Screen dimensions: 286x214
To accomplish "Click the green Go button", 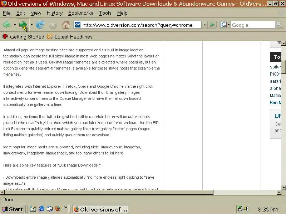I will tap(212, 25).
